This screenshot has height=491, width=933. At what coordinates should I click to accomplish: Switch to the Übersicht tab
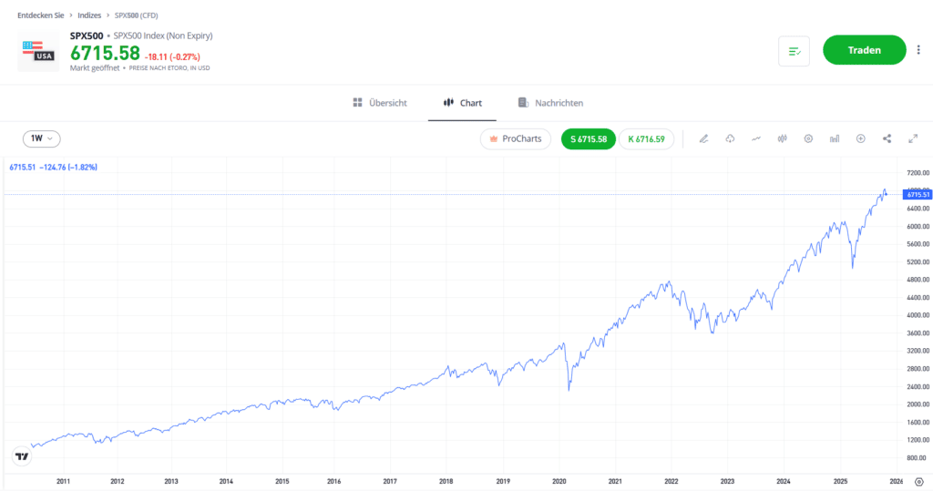(x=380, y=103)
